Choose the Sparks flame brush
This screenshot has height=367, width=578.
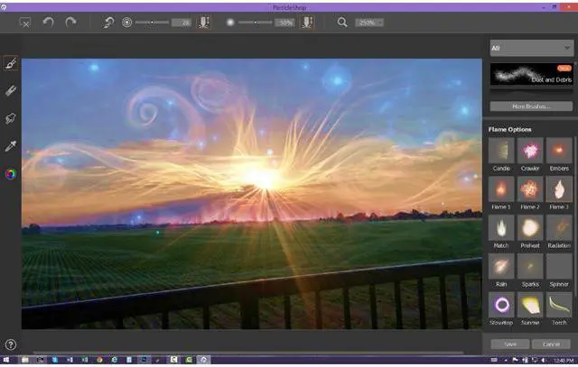[530, 266]
